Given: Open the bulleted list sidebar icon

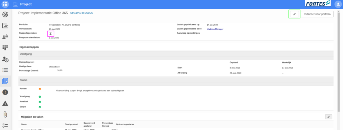Looking at the screenshot, I should point(5,70).
